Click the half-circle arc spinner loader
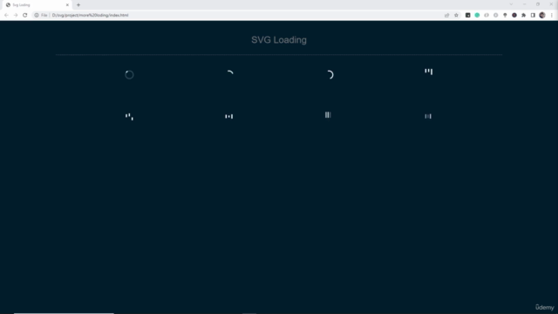The width and height of the screenshot is (558, 314). [330, 75]
